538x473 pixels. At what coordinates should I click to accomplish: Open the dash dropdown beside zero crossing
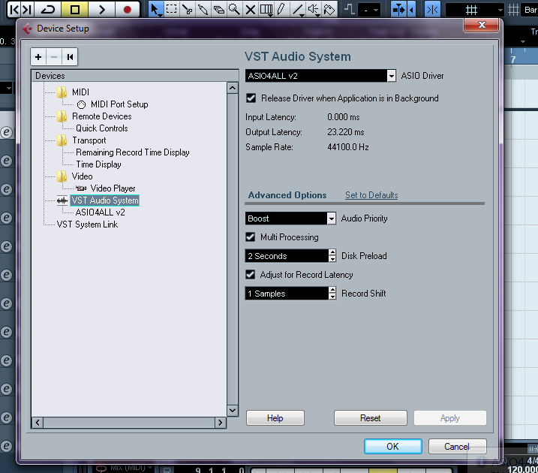click(369, 10)
